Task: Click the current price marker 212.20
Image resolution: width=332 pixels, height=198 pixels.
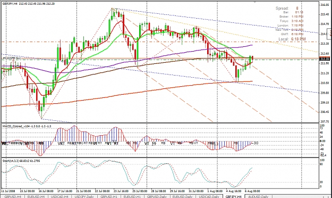Action: (325, 59)
